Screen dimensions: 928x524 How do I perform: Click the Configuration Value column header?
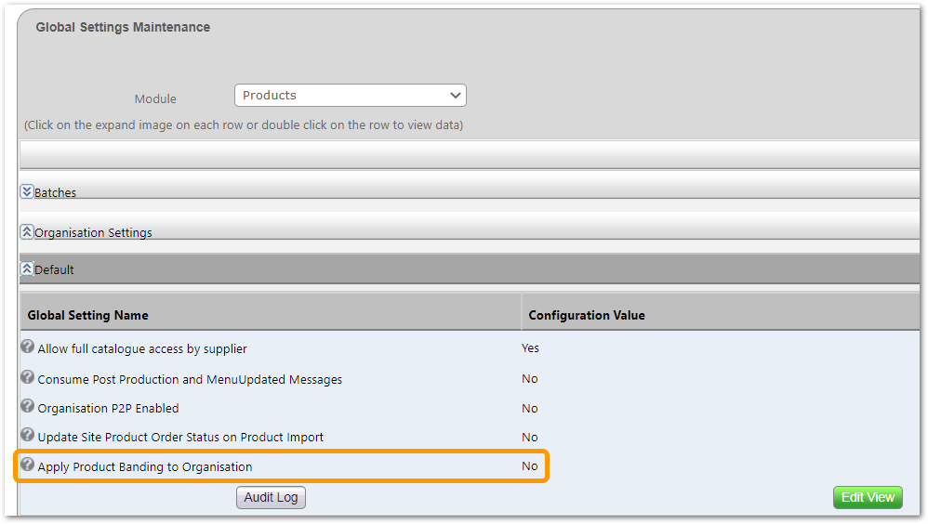(587, 315)
